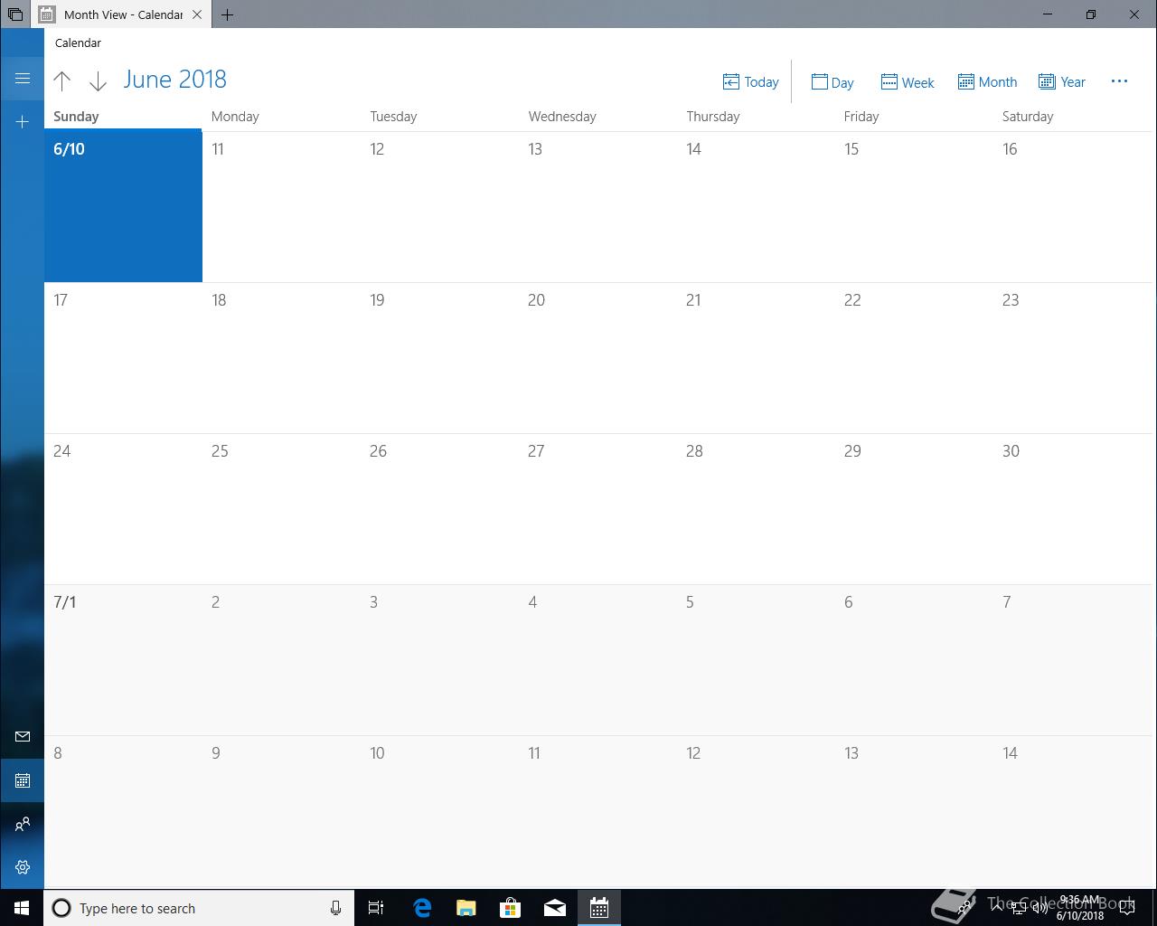Open a new tab with plus button

pos(228,14)
